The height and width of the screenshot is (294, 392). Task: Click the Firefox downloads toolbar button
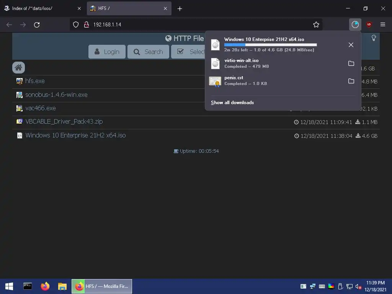click(355, 24)
